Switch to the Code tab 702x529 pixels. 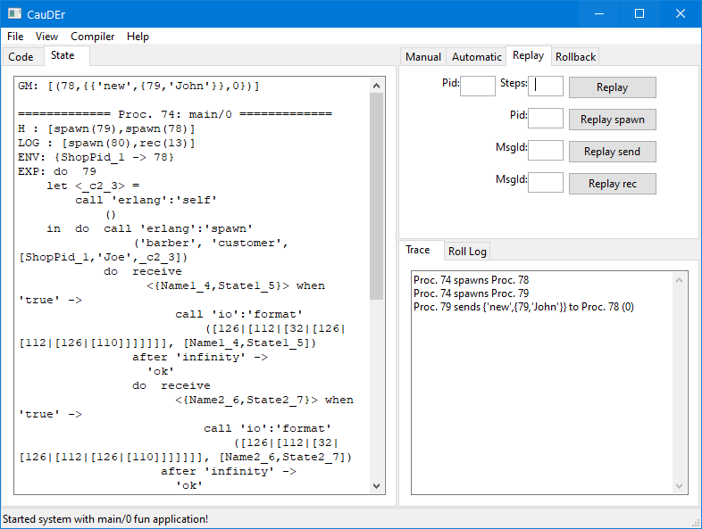[21, 56]
